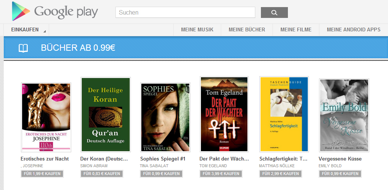Click the Schlagfertigkeit: T... title link
The width and height of the screenshot is (388, 190).
(283, 159)
